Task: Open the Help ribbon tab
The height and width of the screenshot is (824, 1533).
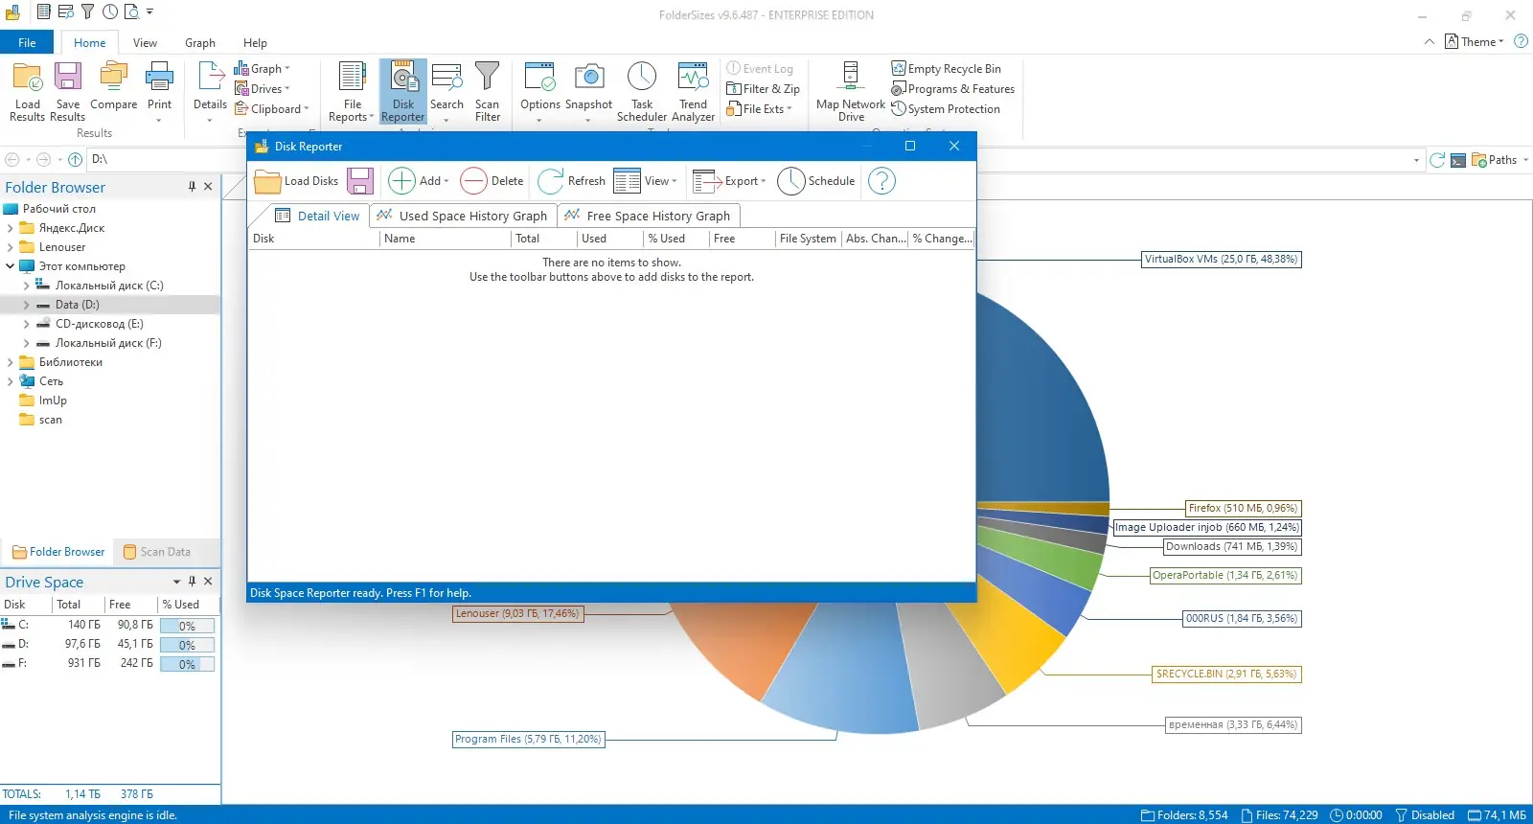Action: click(x=255, y=42)
